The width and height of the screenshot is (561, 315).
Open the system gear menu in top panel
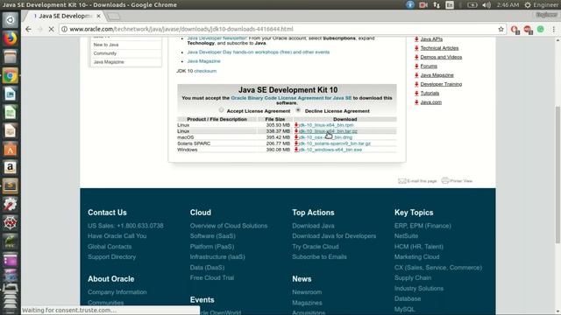pyautogui.click(x=528, y=4)
